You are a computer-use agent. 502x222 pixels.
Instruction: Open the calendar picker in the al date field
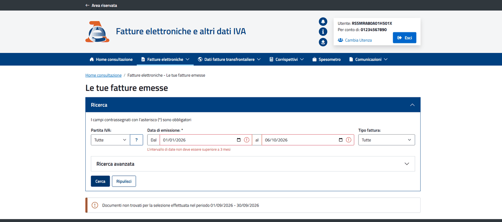[x=341, y=140]
